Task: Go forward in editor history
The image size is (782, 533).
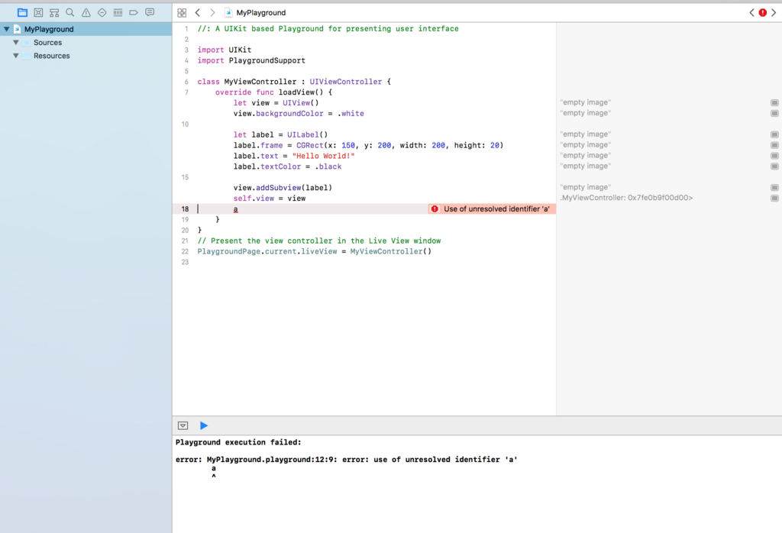Action: coord(212,12)
